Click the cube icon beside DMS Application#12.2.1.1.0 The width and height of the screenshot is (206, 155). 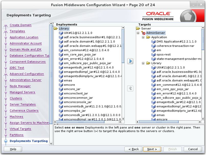pos(153,41)
